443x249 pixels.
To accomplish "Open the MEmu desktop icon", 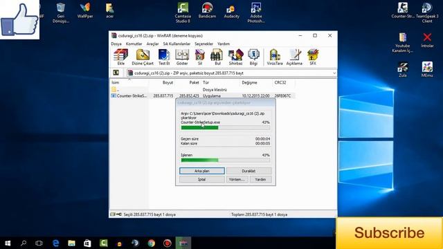I will (x=427, y=69).
